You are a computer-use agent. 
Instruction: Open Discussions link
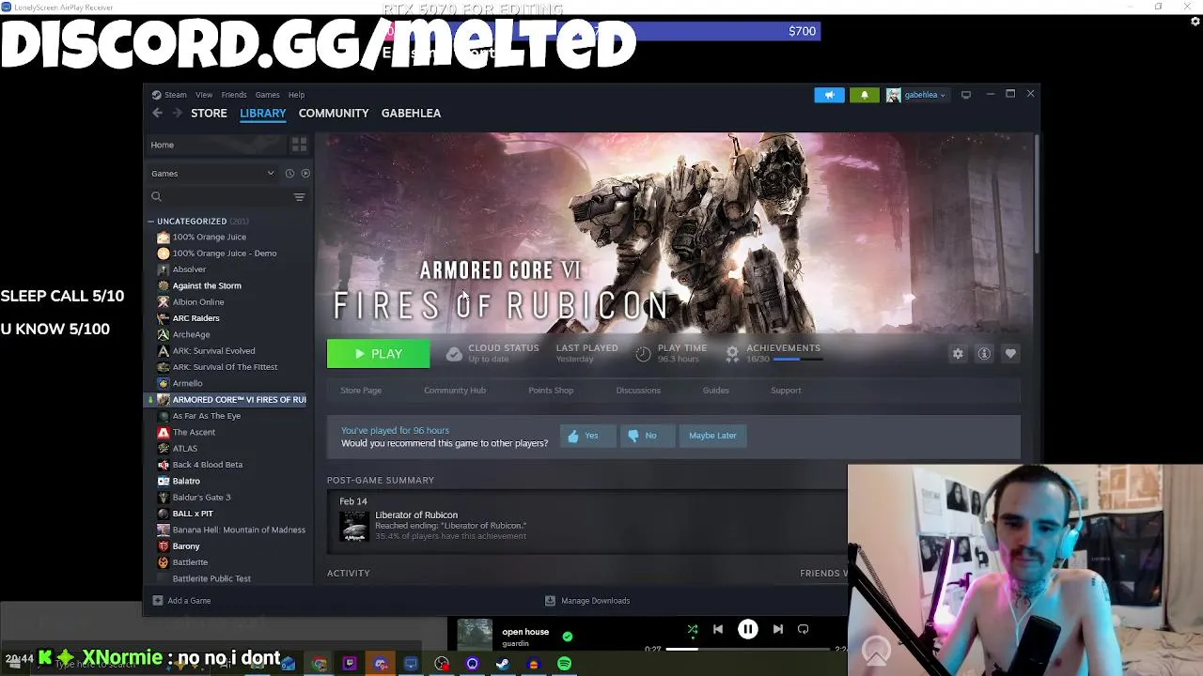[638, 391]
